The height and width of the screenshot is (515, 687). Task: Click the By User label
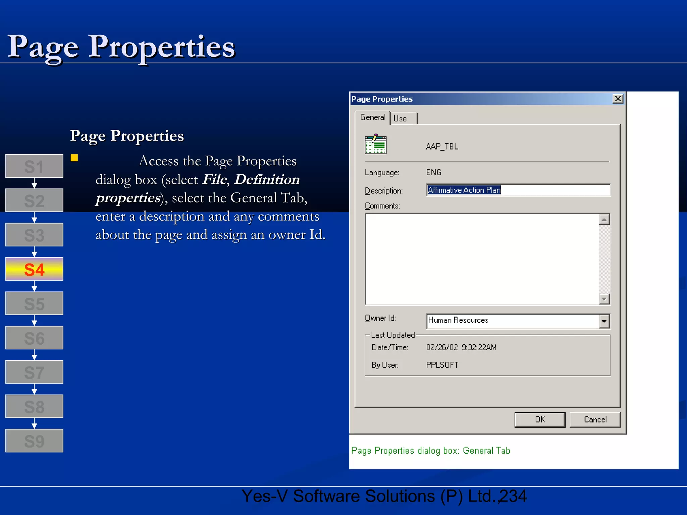[385, 365]
